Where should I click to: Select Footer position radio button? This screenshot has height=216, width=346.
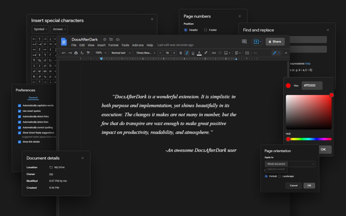(205, 30)
